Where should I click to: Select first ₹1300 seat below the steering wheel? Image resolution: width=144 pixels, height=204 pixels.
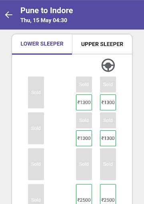pos(108,102)
